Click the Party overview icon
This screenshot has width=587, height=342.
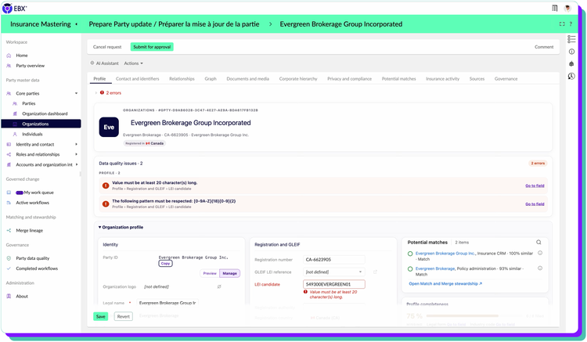9,66
